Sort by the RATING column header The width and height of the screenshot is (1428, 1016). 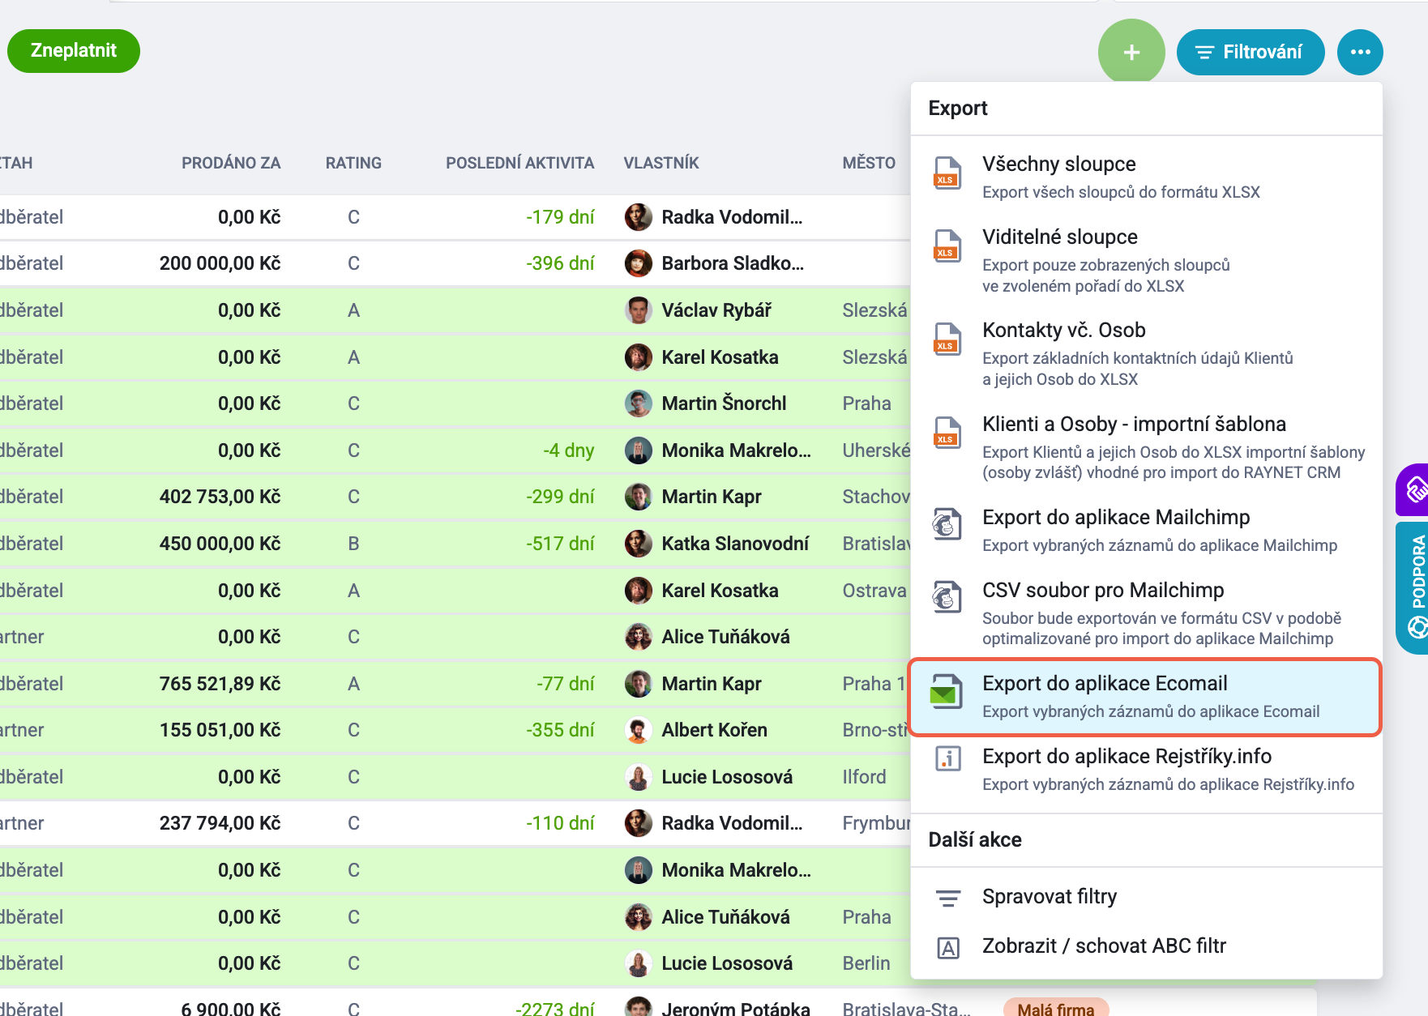[353, 163]
